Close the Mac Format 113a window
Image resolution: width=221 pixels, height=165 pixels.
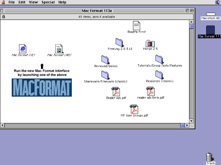click(2, 11)
